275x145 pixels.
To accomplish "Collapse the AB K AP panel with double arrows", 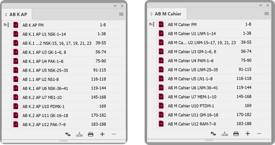I will click(x=115, y=6).
